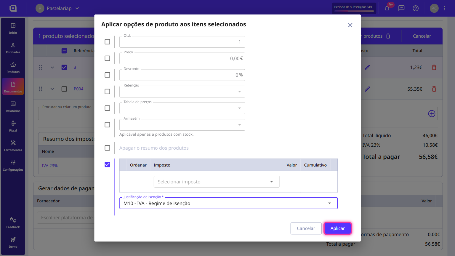
Task: Click the Aplicar button
Action: click(x=338, y=228)
